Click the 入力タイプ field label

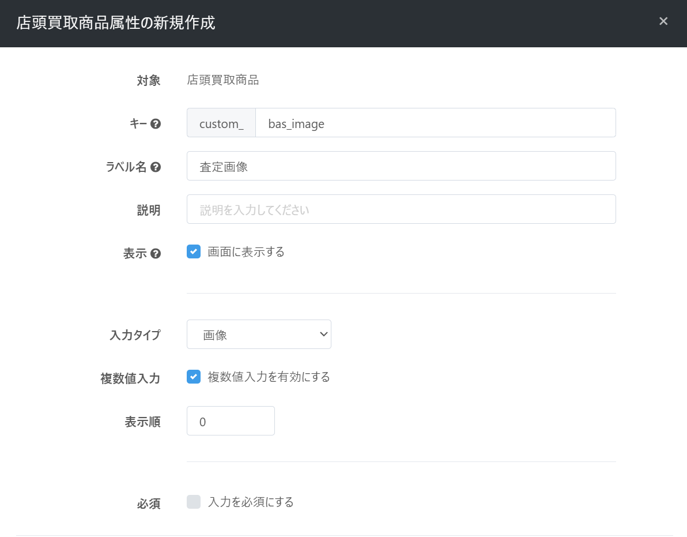(x=135, y=335)
